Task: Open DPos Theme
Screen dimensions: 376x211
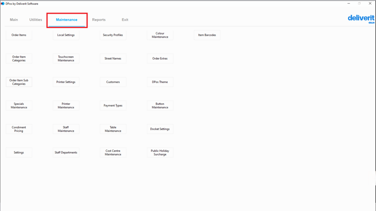Action: 160,82
